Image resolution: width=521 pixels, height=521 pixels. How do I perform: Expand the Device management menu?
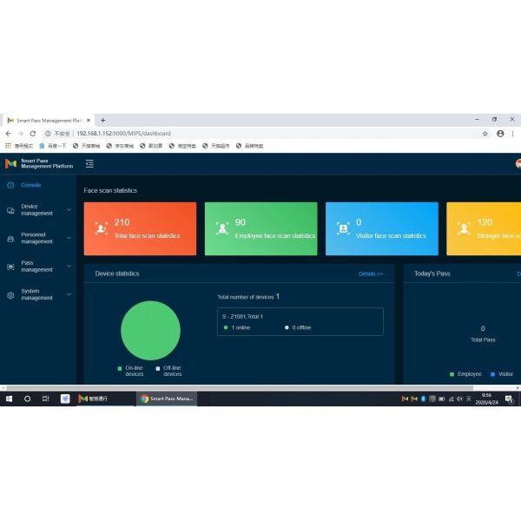click(x=37, y=209)
